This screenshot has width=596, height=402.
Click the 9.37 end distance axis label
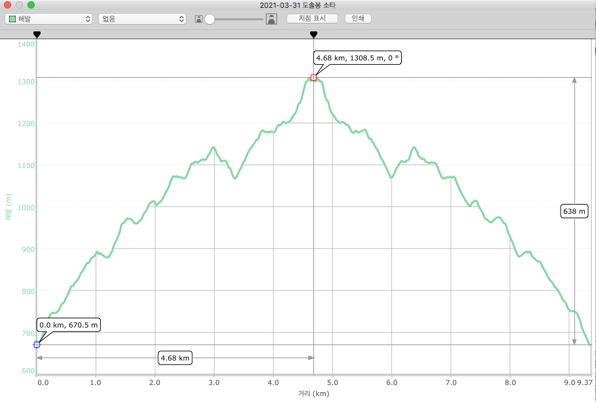[x=585, y=382]
